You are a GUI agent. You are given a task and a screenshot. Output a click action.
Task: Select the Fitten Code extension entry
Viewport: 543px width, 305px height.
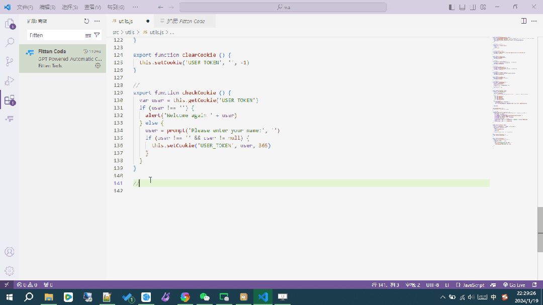click(x=63, y=58)
